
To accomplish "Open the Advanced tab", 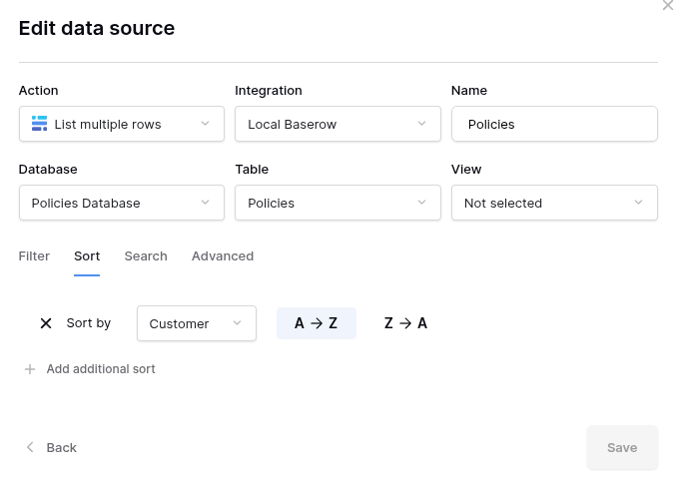I will (223, 256).
